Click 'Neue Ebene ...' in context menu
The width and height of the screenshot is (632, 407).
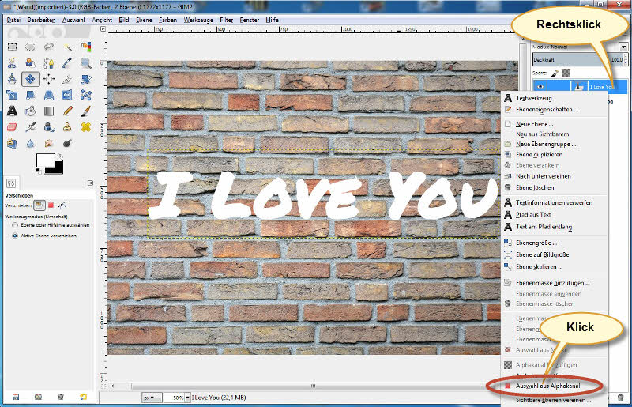[x=534, y=124]
